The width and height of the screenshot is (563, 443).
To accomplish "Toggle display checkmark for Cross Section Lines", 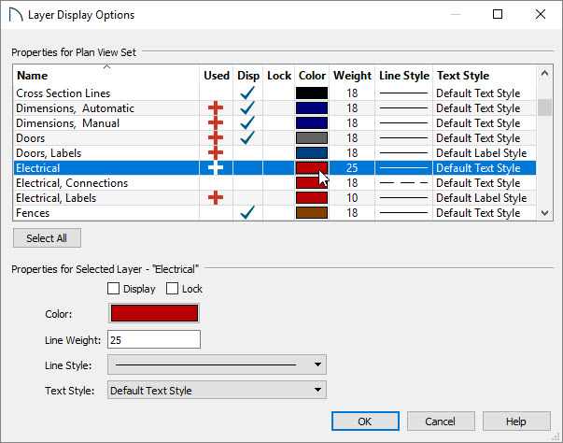I will [x=247, y=93].
